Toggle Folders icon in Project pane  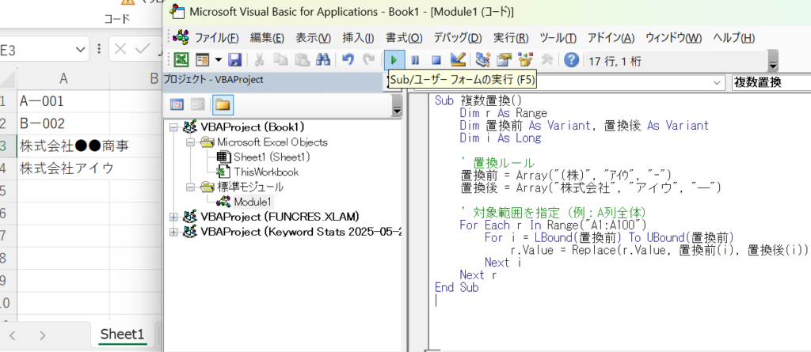pos(223,105)
